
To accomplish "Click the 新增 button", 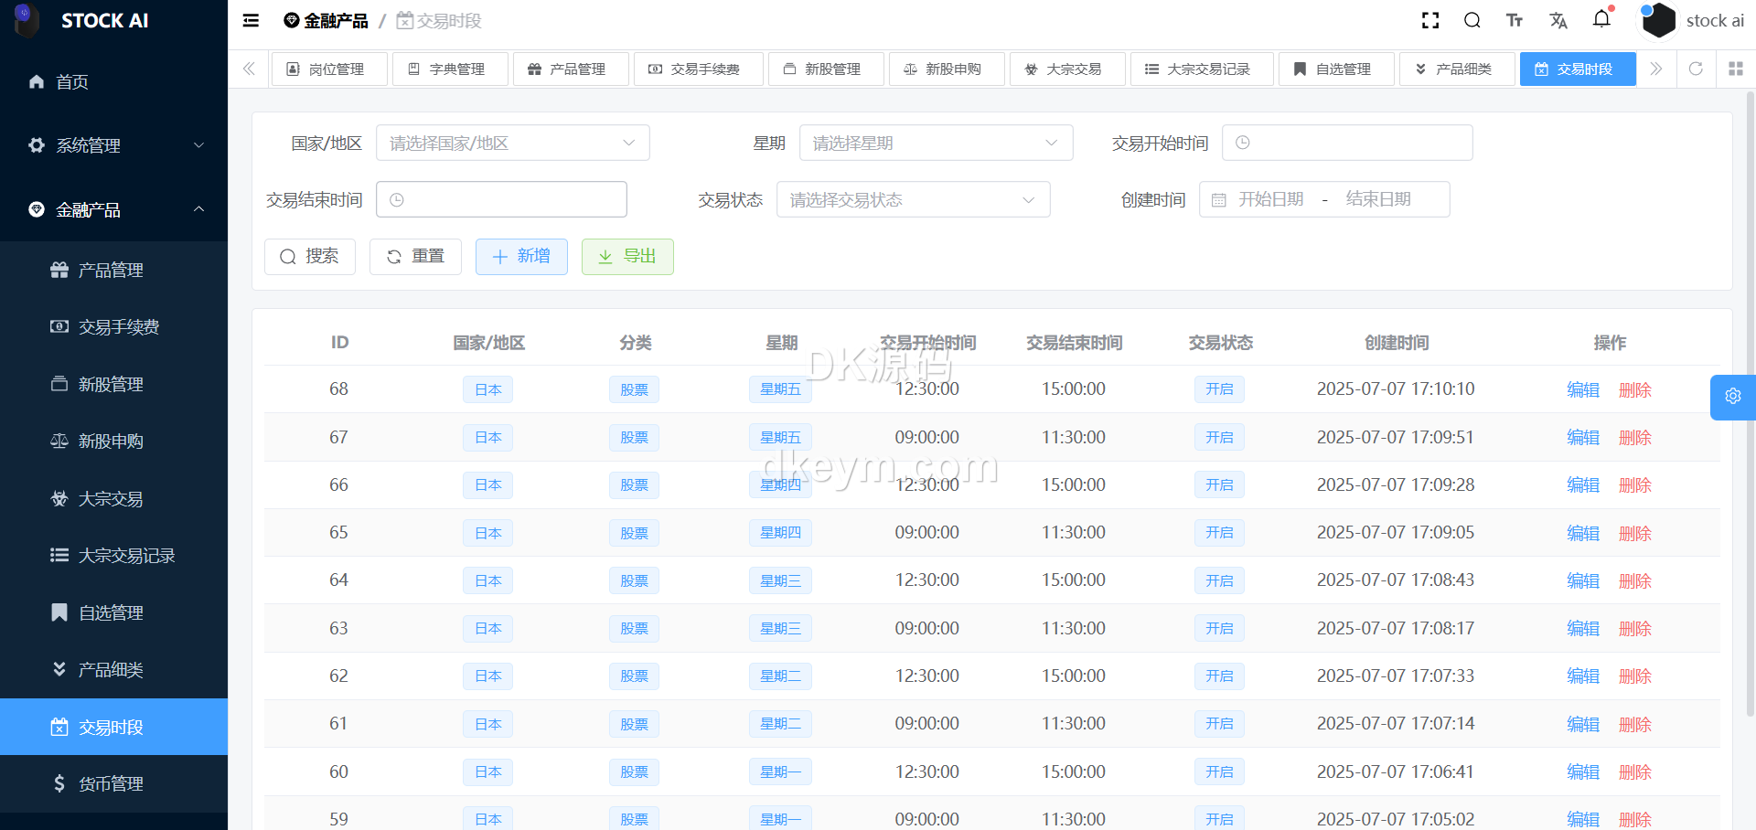I will (521, 257).
